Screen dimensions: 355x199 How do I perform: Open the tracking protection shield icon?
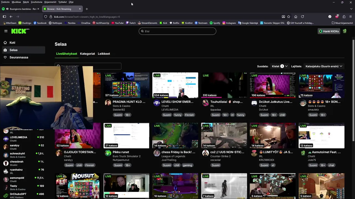(46, 17)
